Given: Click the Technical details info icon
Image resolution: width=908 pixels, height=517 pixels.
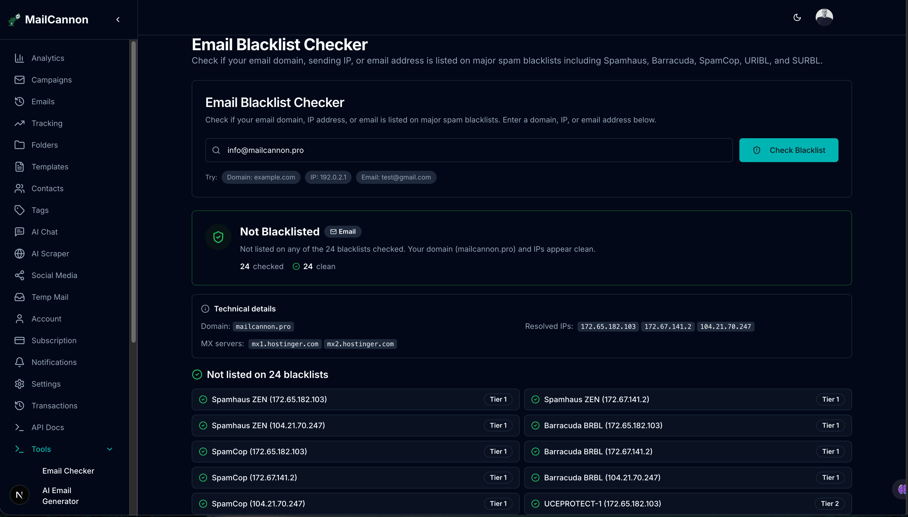Looking at the screenshot, I should click(205, 309).
